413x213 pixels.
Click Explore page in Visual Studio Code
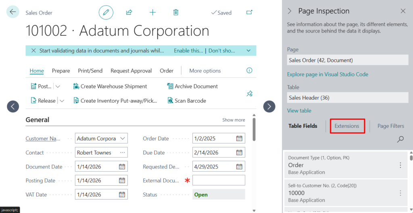pos(327,74)
